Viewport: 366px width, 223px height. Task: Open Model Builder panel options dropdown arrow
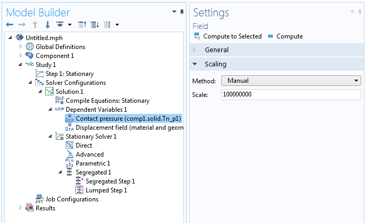[x=174, y=12]
